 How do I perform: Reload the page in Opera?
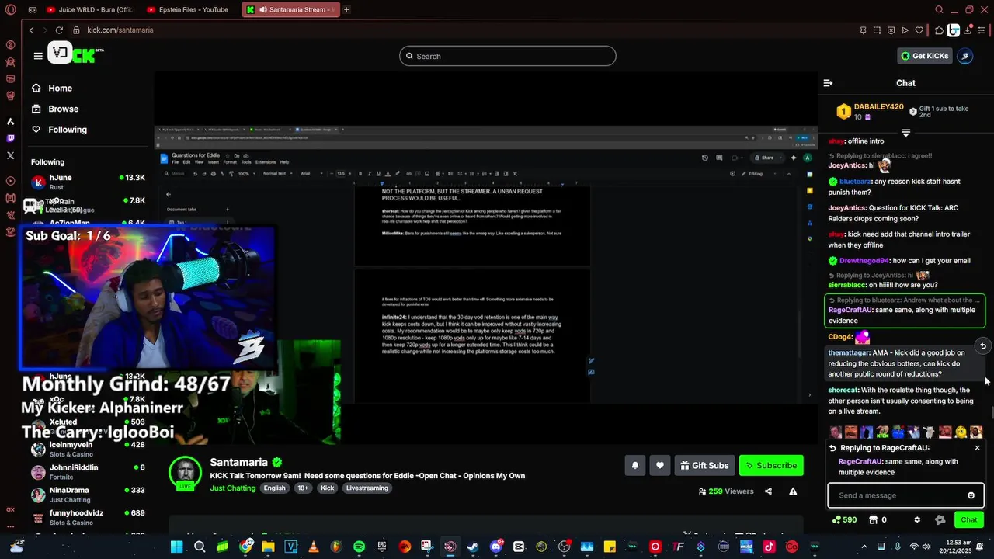tap(59, 30)
